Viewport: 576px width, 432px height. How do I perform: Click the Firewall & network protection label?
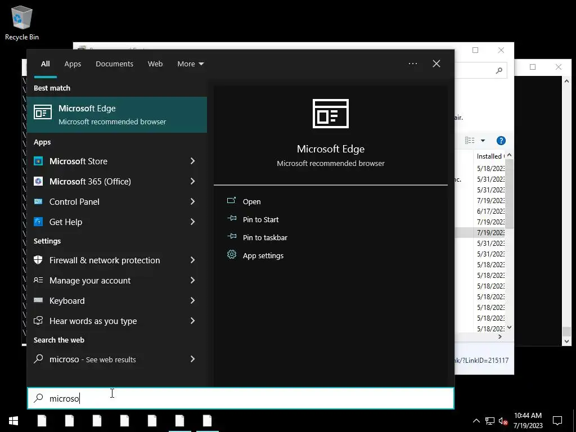click(105, 260)
